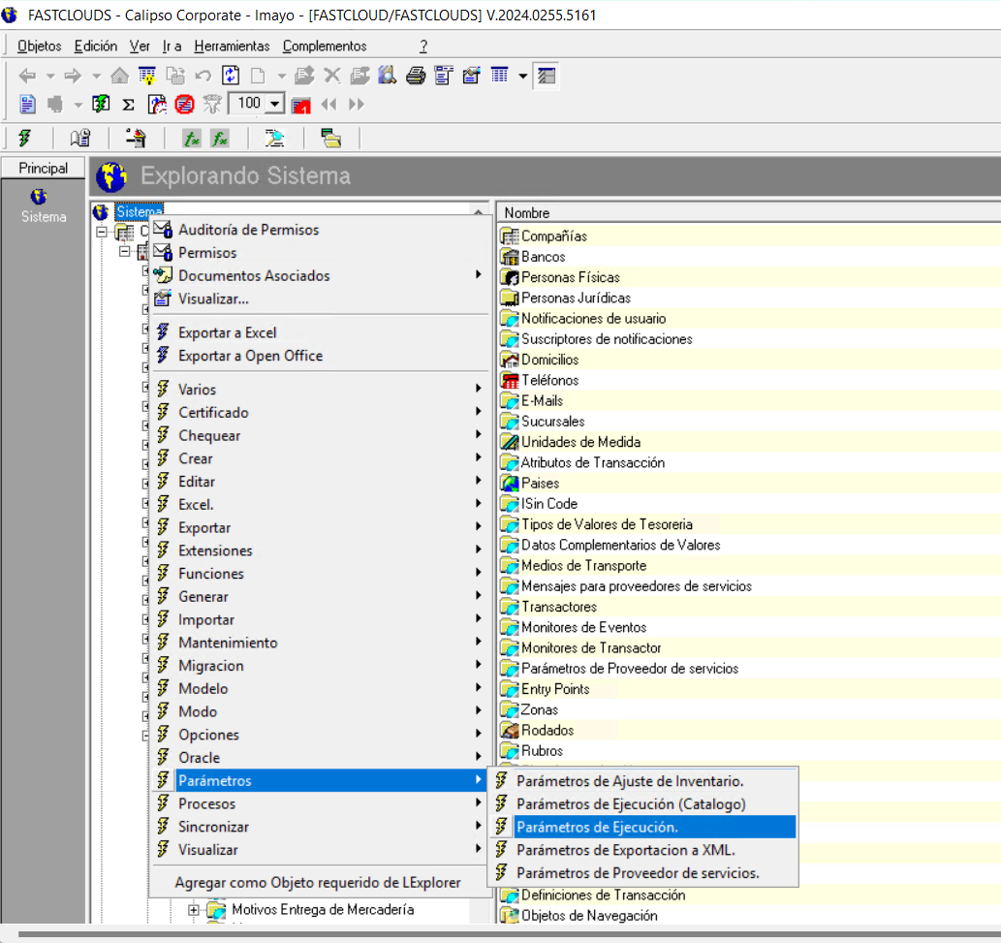Click the stacked yellow folders icon

(330, 138)
